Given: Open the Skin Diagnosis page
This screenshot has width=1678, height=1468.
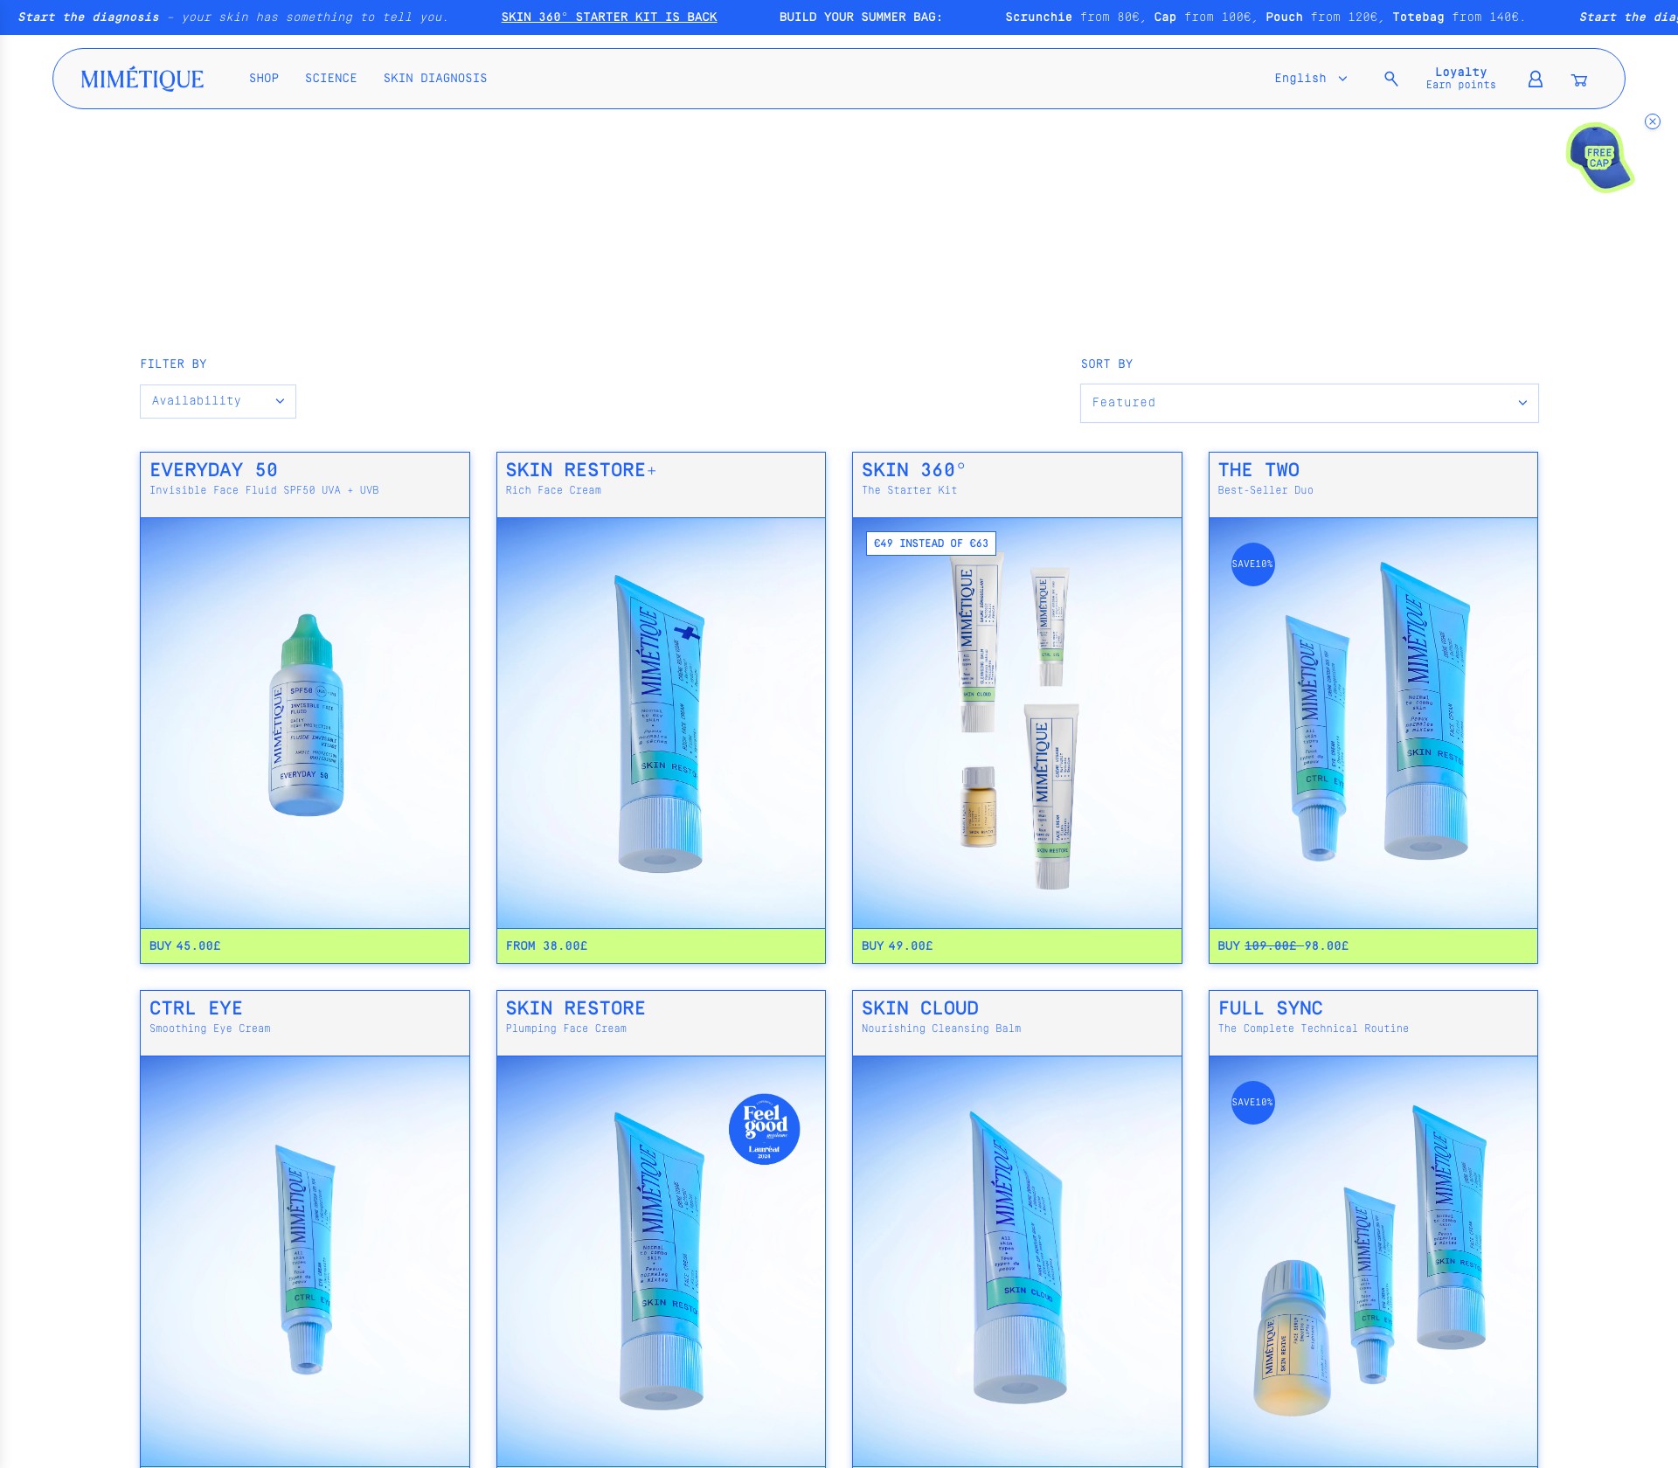Looking at the screenshot, I should pos(435,79).
